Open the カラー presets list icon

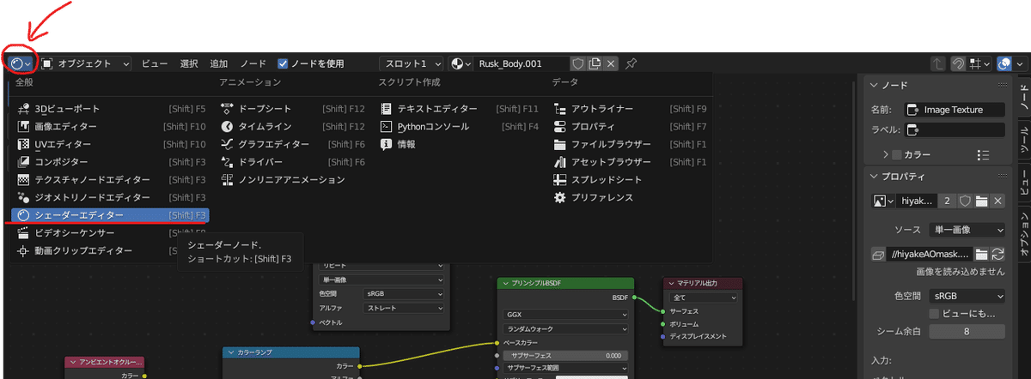point(984,154)
